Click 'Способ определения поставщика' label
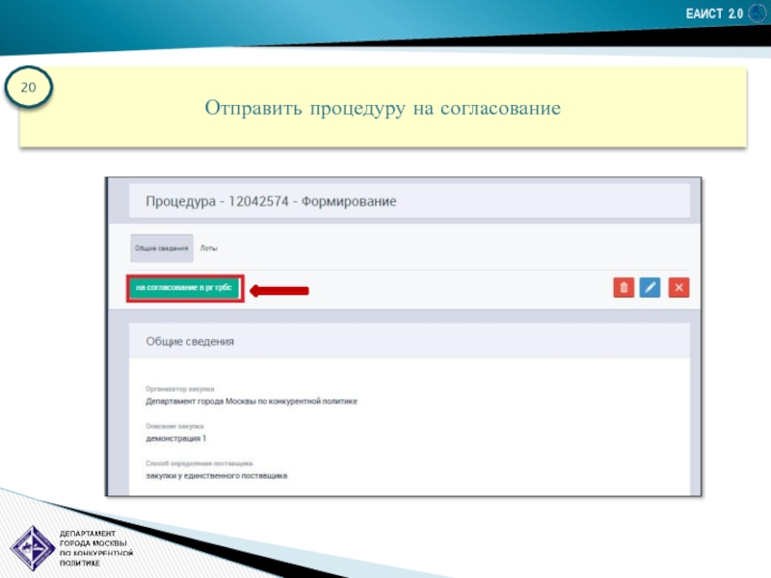This screenshot has height=578, width=771. click(199, 463)
